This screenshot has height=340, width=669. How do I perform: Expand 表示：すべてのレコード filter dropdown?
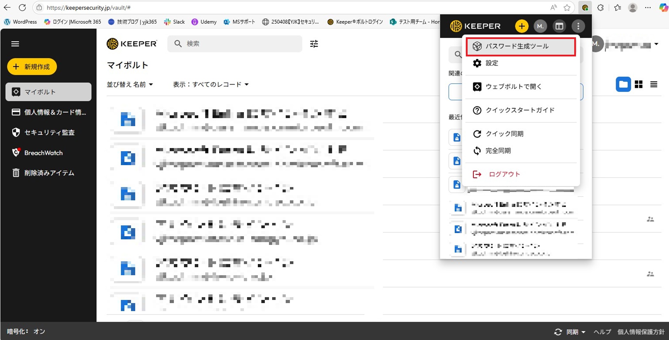pyautogui.click(x=211, y=85)
